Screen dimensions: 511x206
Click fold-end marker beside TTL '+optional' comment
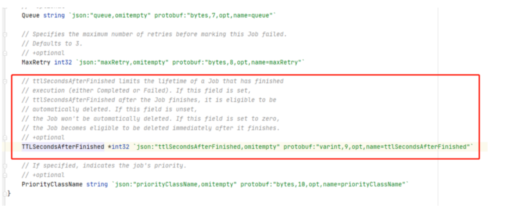tap(5, 137)
